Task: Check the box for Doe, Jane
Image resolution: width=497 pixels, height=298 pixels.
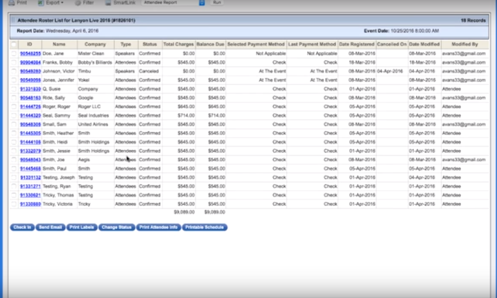Action: pyautogui.click(x=14, y=54)
